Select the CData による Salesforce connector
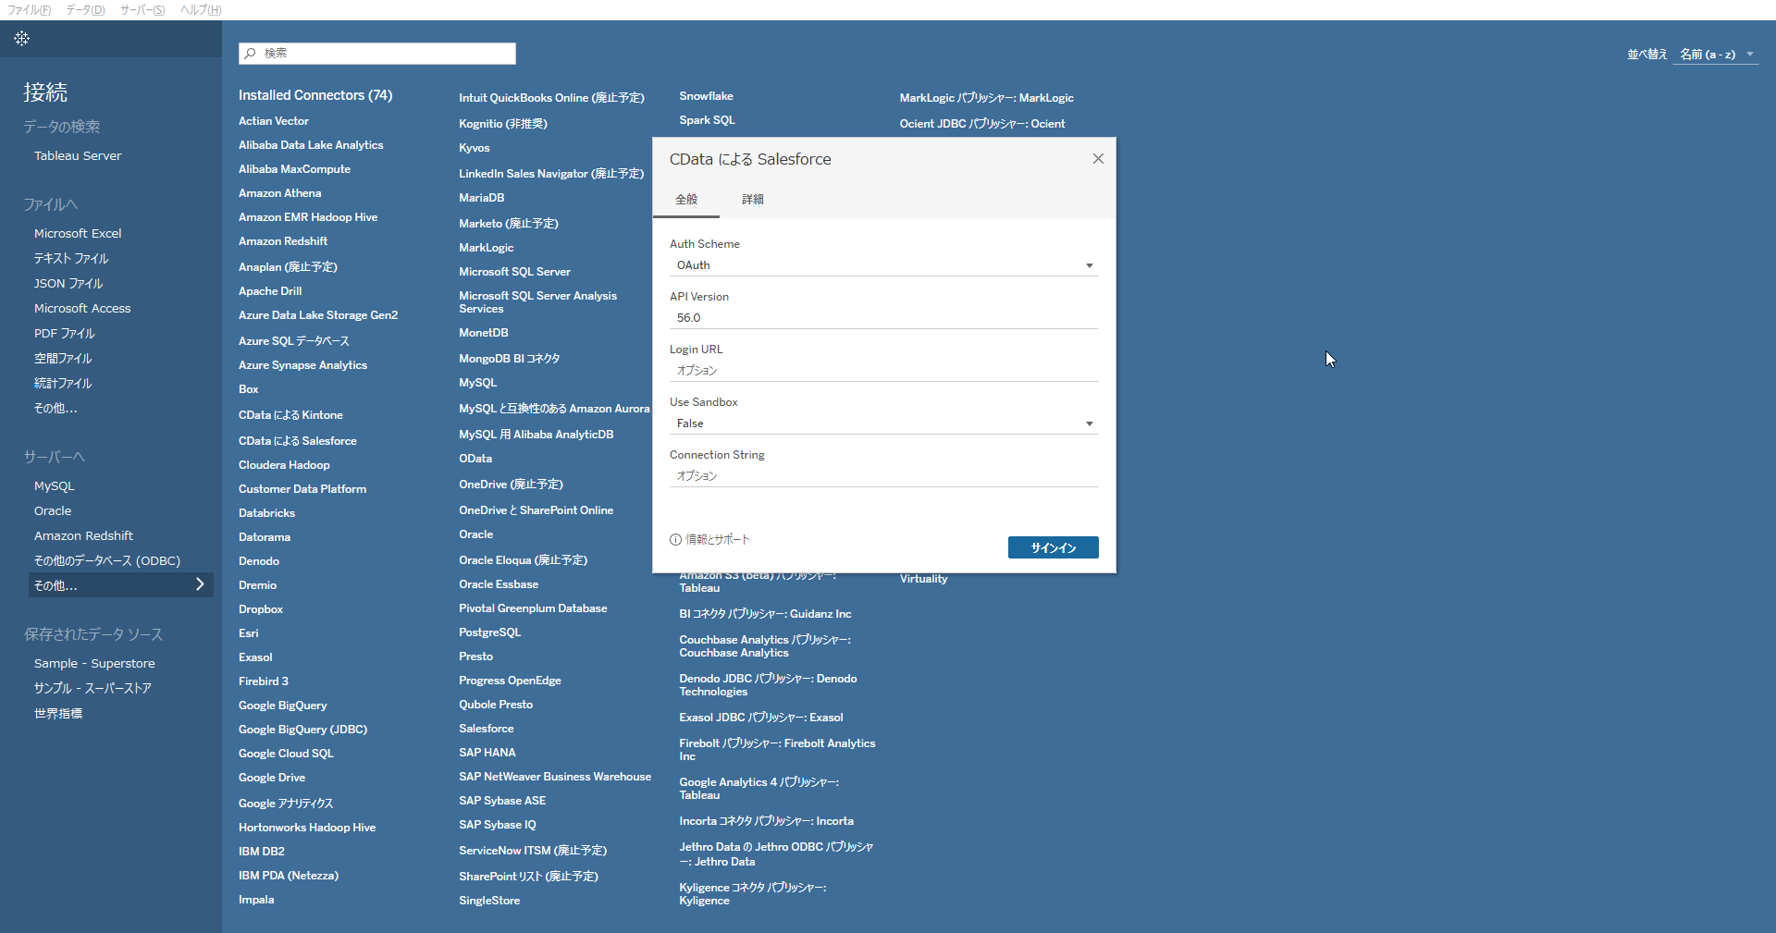This screenshot has height=933, width=1776. point(298,441)
